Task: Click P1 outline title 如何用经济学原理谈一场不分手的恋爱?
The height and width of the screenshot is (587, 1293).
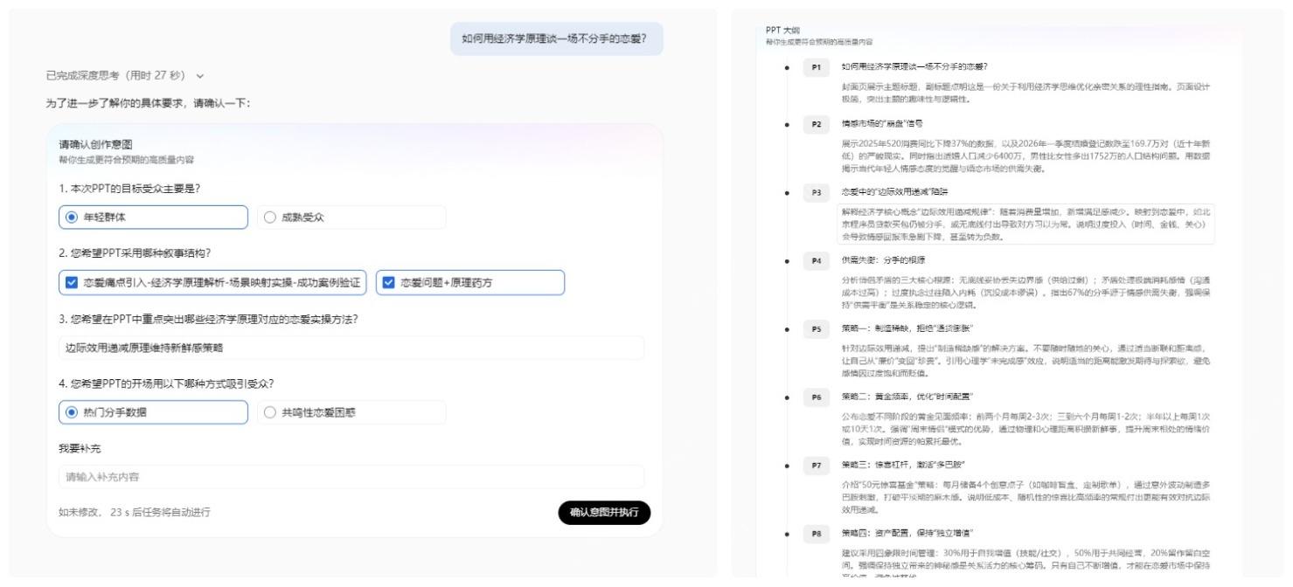Action: pyautogui.click(x=914, y=66)
